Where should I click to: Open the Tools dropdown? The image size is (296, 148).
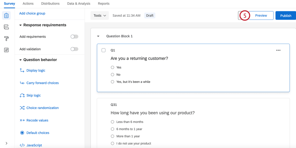point(100,16)
